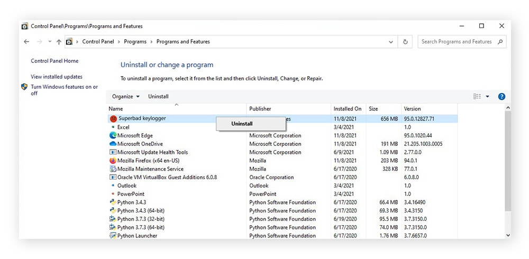Viewport: 529px width, 259px height.
Task: Click the scrollbar down arrow
Action: coord(508,235)
